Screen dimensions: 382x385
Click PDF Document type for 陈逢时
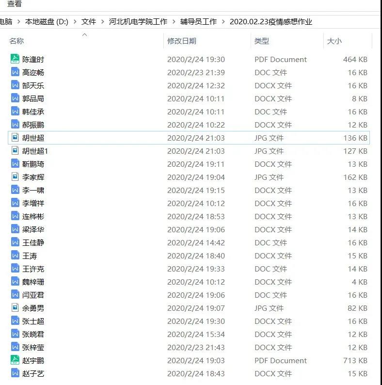281,60
